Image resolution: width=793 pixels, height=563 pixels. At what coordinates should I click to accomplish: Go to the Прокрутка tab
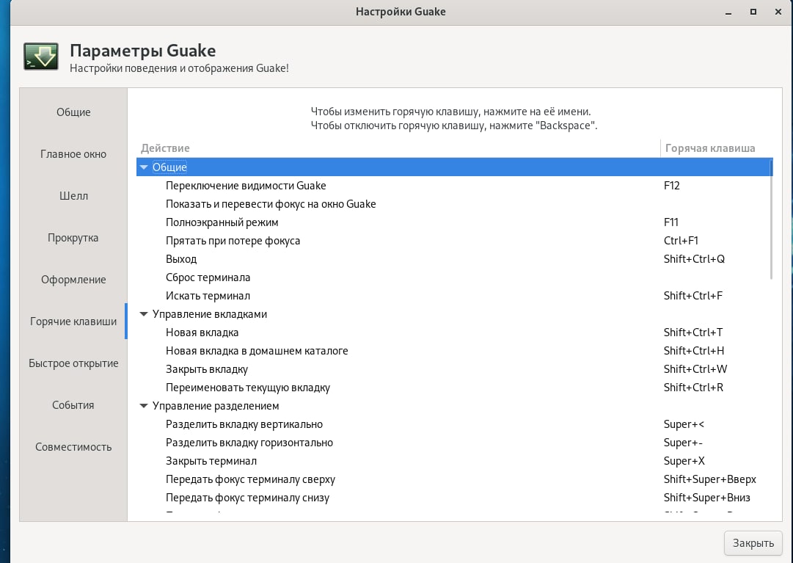click(73, 238)
